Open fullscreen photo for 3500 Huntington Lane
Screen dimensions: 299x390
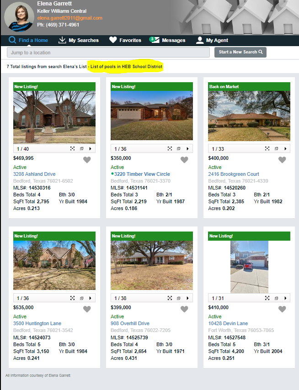(72, 298)
